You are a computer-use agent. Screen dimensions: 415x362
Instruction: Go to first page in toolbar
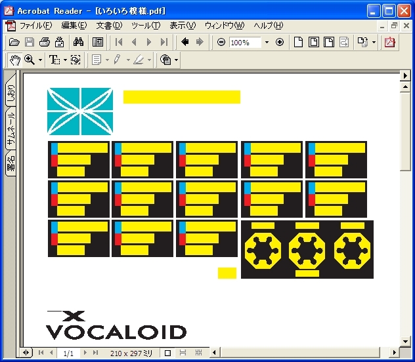(x=119, y=42)
